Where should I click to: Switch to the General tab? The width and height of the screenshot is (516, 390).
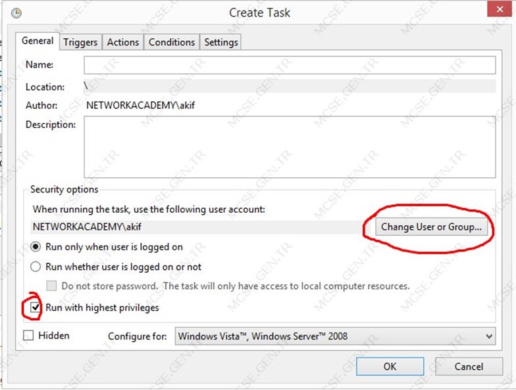[x=38, y=41]
